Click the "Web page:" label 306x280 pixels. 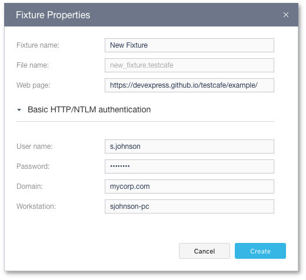(x=34, y=85)
